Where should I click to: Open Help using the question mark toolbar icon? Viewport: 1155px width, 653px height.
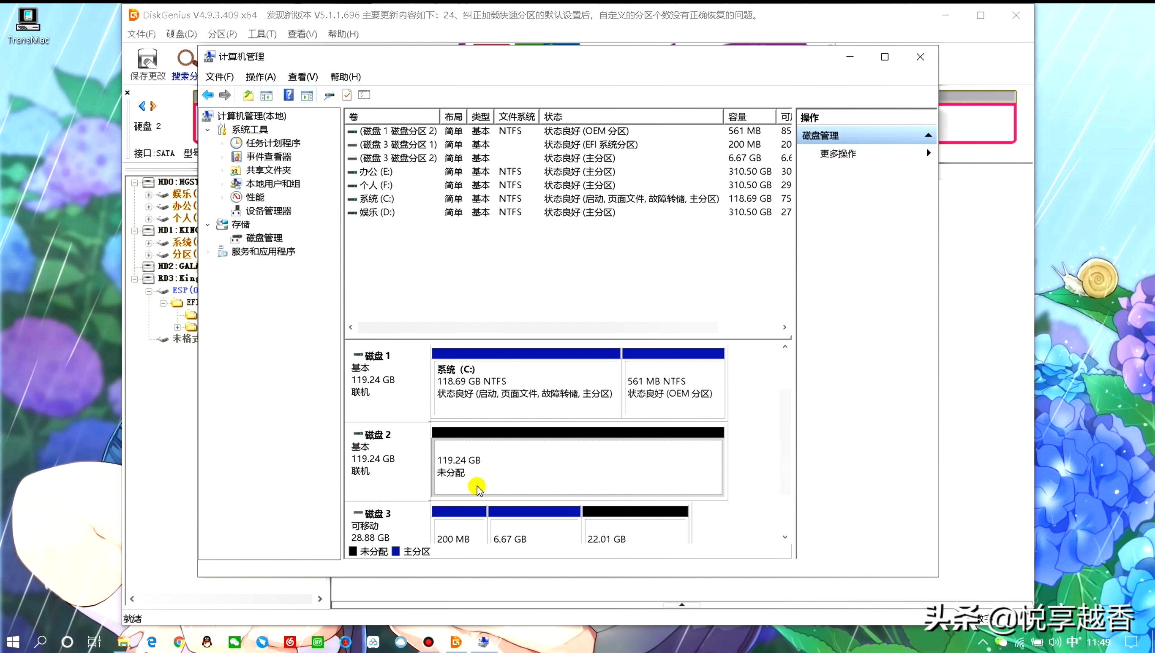(x=289, y=95)
